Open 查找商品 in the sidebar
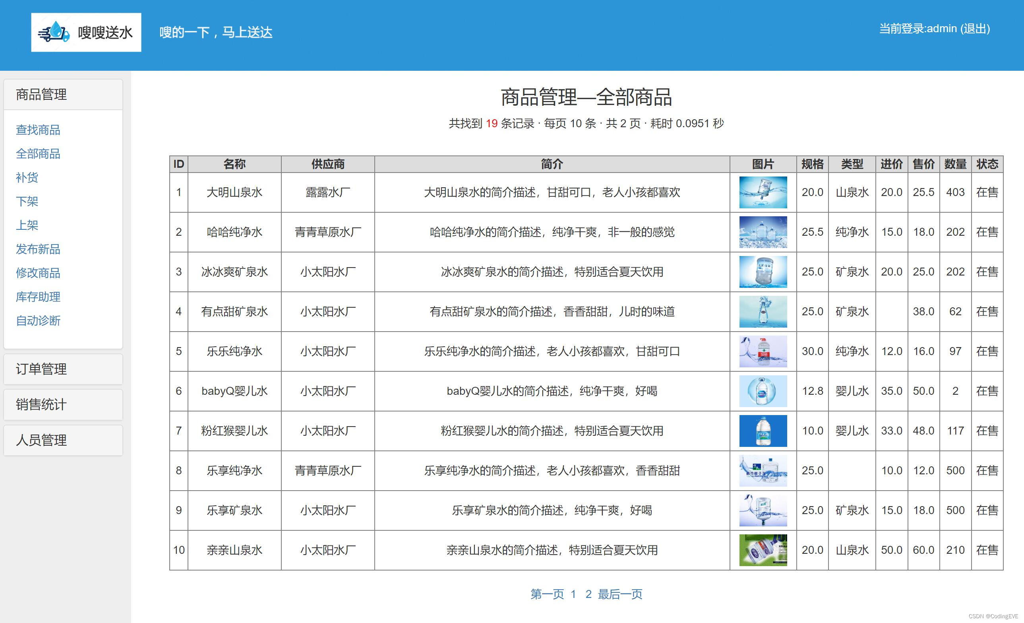The image size is (1024, 623). [x=38, y=130]
